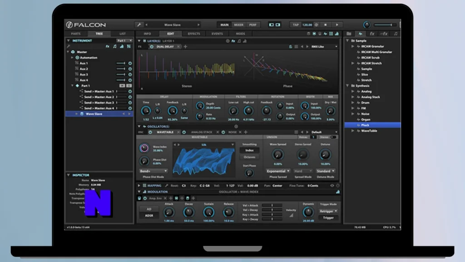Select the ADSR envelope button
This screenshot has height=262, width=465.
[x=149, y=216]
